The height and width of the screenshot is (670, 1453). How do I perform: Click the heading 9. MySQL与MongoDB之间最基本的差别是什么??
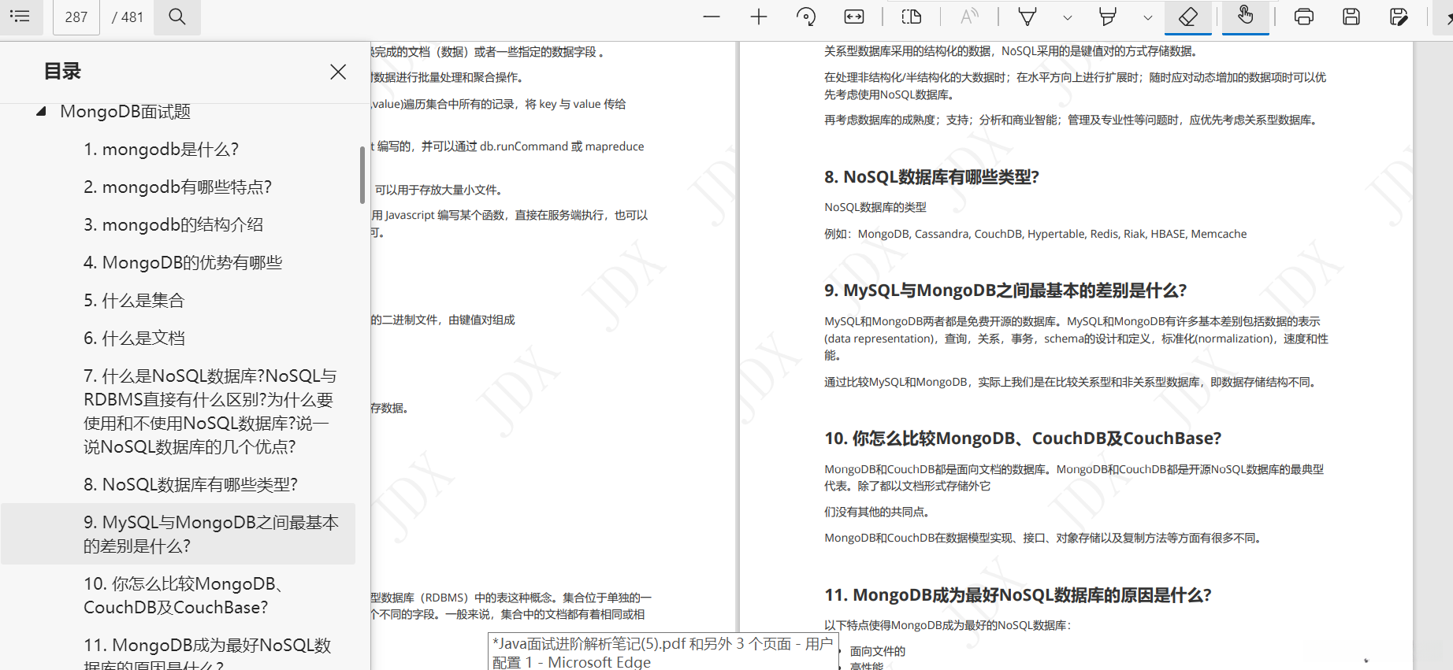tap(1005, 290)
